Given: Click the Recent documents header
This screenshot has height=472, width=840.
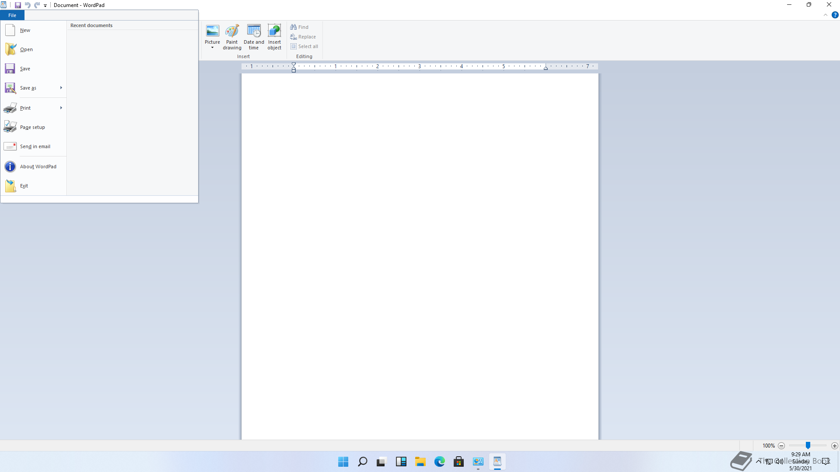Looking at the screenshot, I should [91, 25].
